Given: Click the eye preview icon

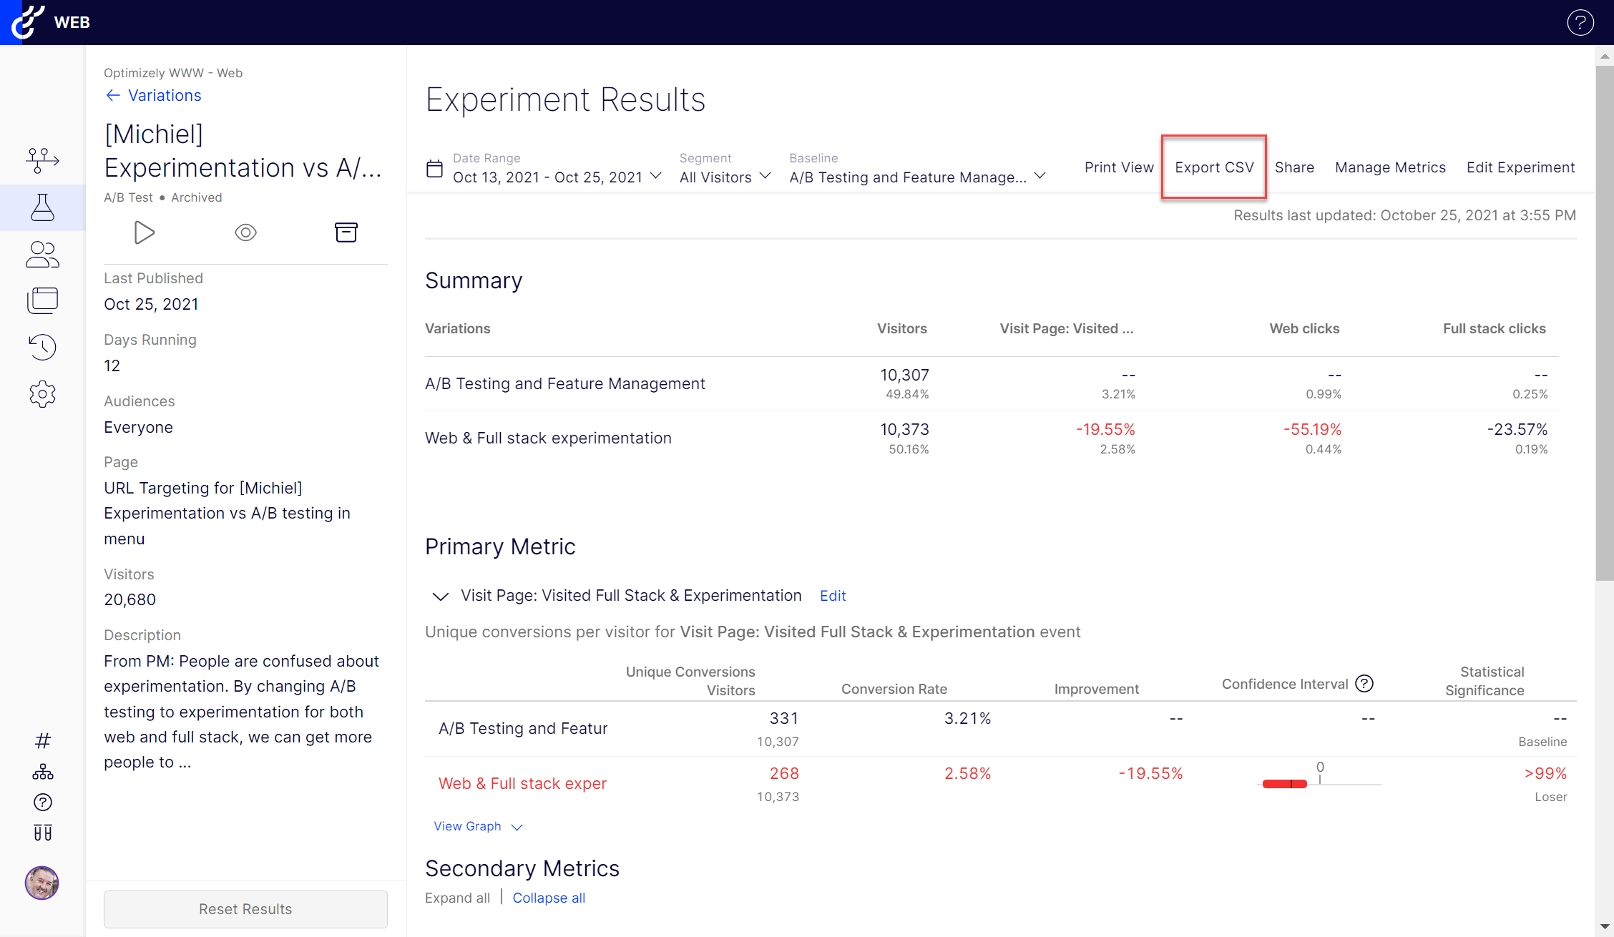Looking at the screenshot, I should (x=245, y=232).
